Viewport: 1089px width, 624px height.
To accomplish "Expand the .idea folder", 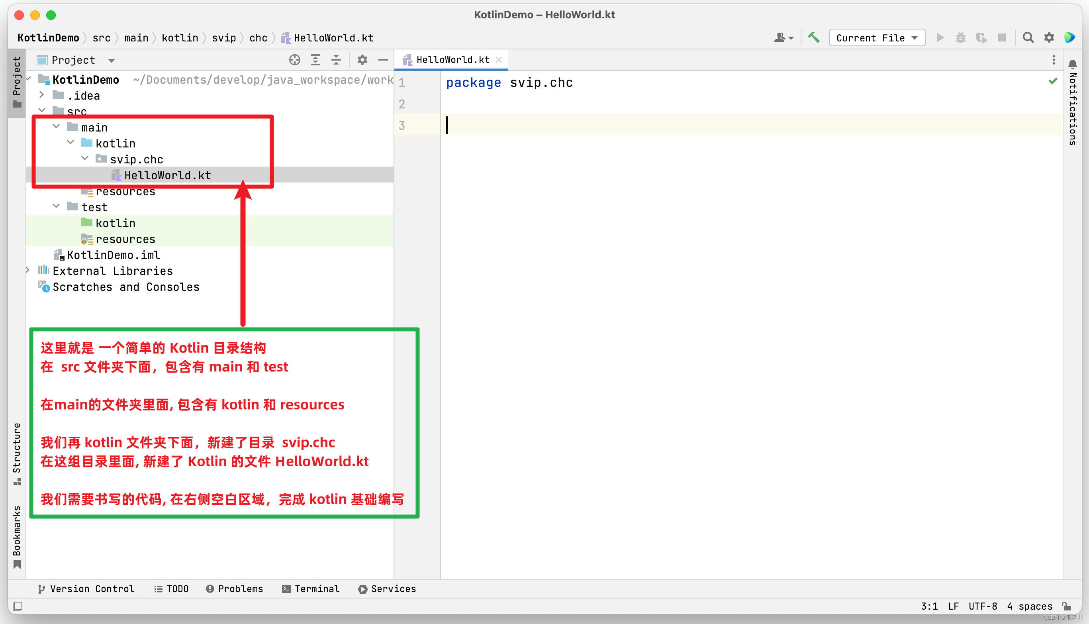I will tap(41, 95).
